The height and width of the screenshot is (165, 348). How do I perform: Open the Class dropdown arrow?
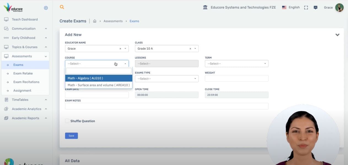195,49
